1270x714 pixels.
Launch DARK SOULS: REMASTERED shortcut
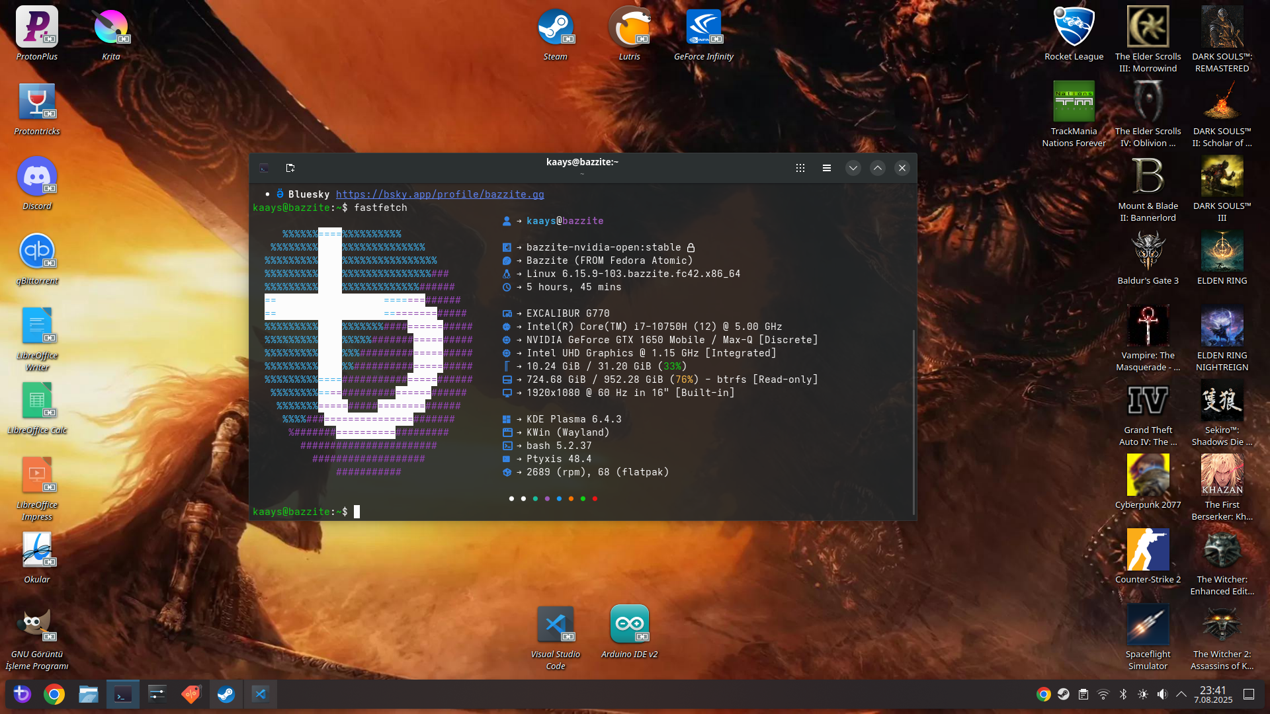coord(1222,40)
